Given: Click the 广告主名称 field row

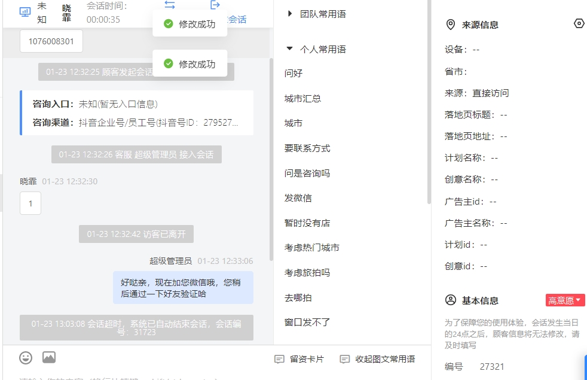Looking at the screenshot, I should pyautogui.click(x=476, y=223).
